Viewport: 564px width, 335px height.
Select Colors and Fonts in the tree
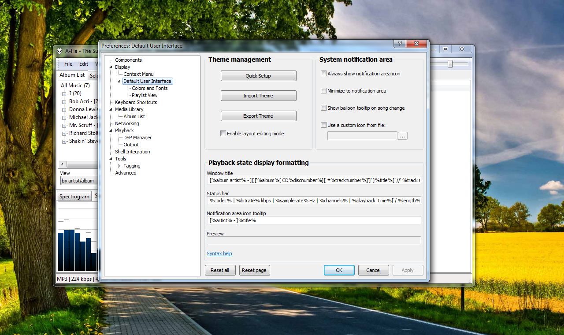[150, 88]
